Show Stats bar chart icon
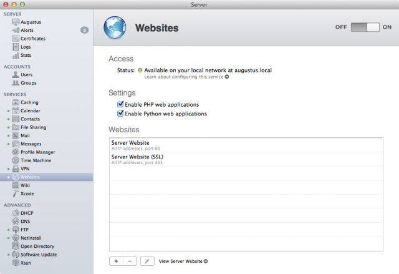The image size is (399, 274). click(16, 56)
